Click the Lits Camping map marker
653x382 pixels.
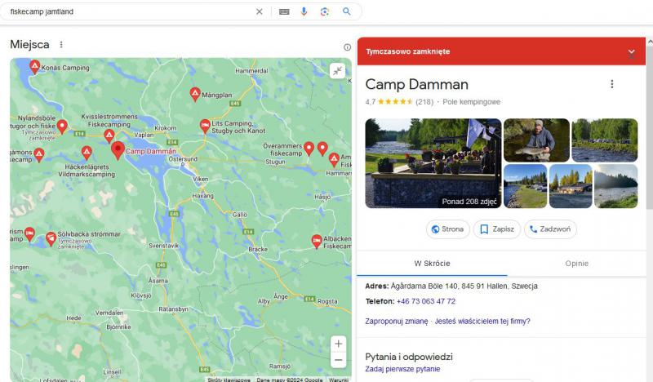[x=205, y=125]
